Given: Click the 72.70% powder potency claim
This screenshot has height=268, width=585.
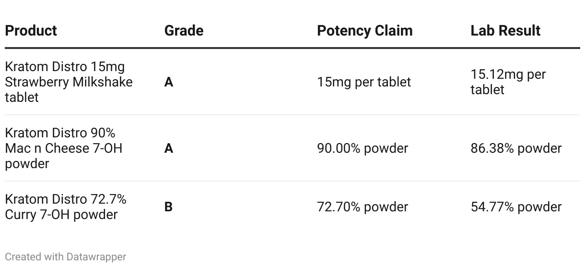Looking at the screenshot, I should [363, 207].
